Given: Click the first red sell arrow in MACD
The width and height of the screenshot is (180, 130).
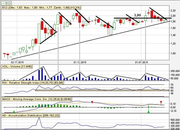Looking at the screenshot, I should (92, 102).
